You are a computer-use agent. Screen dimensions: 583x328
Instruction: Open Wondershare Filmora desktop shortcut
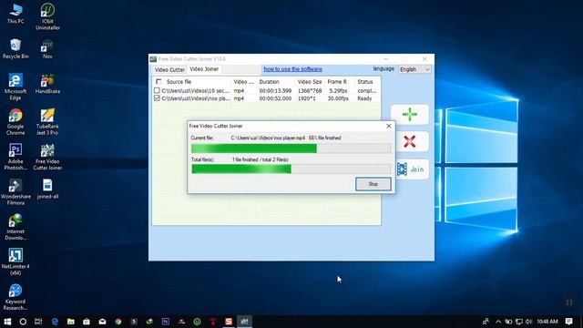coord(15,192)
